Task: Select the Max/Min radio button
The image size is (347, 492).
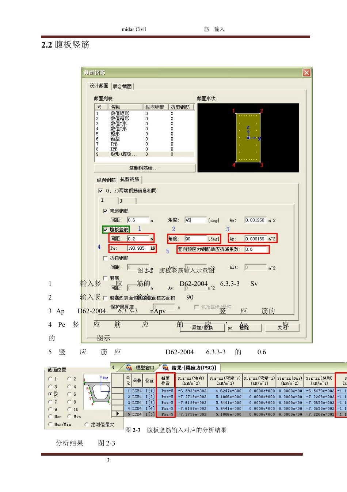Action: click(x=50, y=424)
